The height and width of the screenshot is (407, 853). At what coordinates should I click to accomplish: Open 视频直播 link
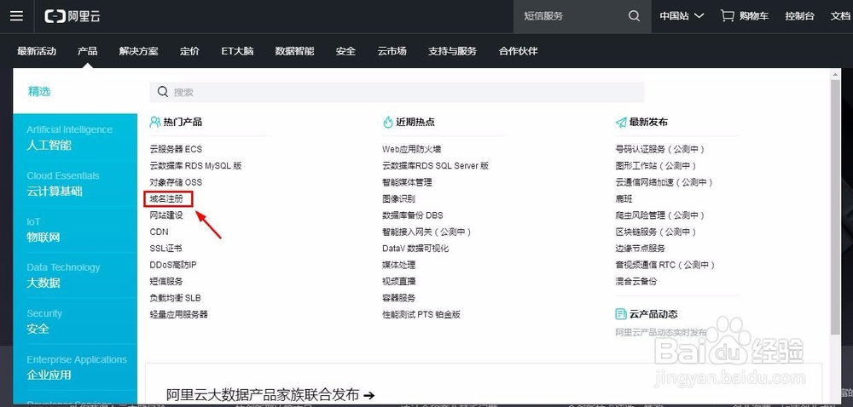(398, 281)
